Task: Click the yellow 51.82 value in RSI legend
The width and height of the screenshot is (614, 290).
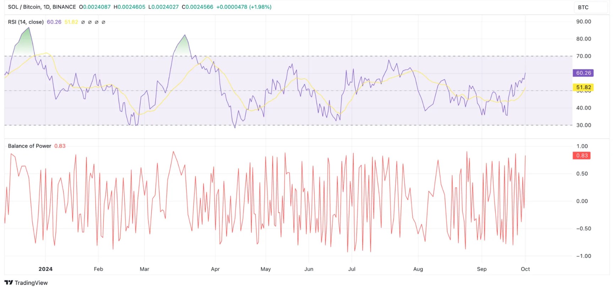Action: click(x=71, y=22)
